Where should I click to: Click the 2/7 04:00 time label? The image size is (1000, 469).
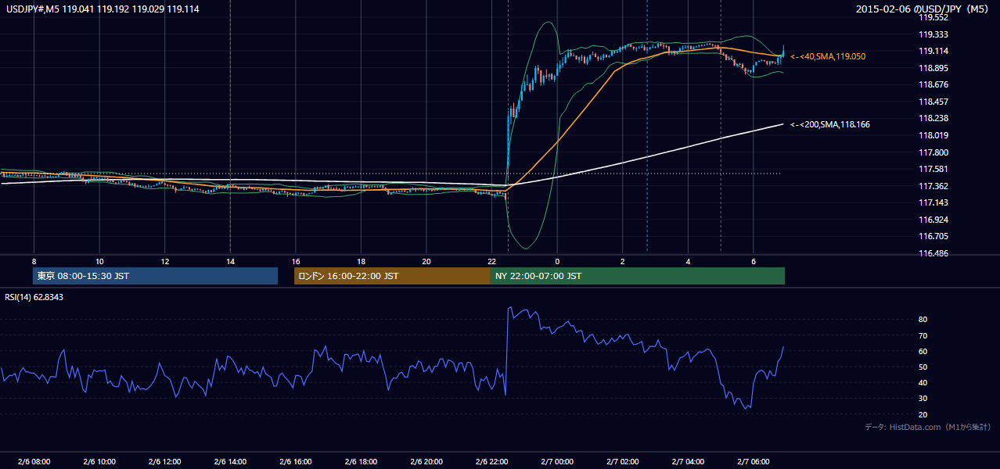pyautogui.click(x=687, y=461)
